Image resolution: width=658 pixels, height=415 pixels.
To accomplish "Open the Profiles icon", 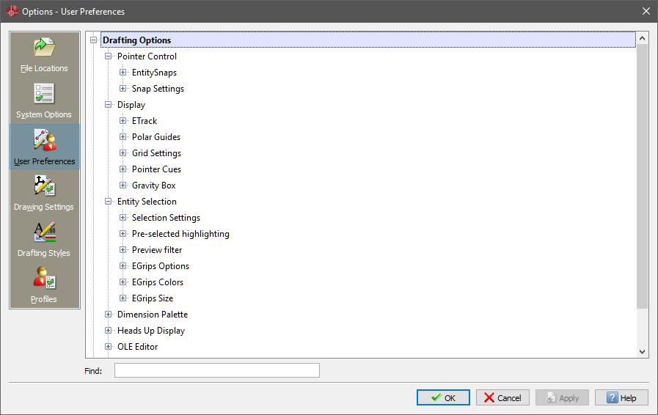I will pyautogui.click(x=45, y=278).
